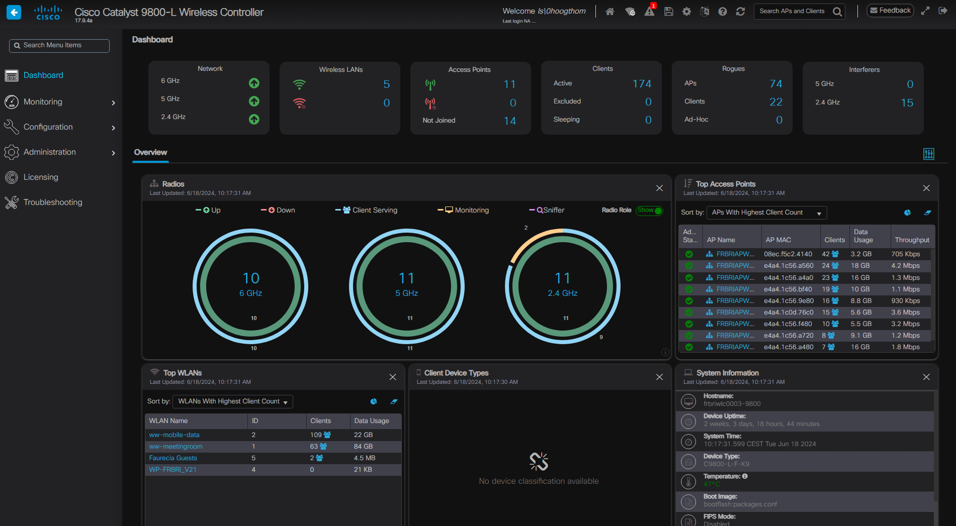Click the language translation icon
The image size is (956, 526).
(705, 11)
